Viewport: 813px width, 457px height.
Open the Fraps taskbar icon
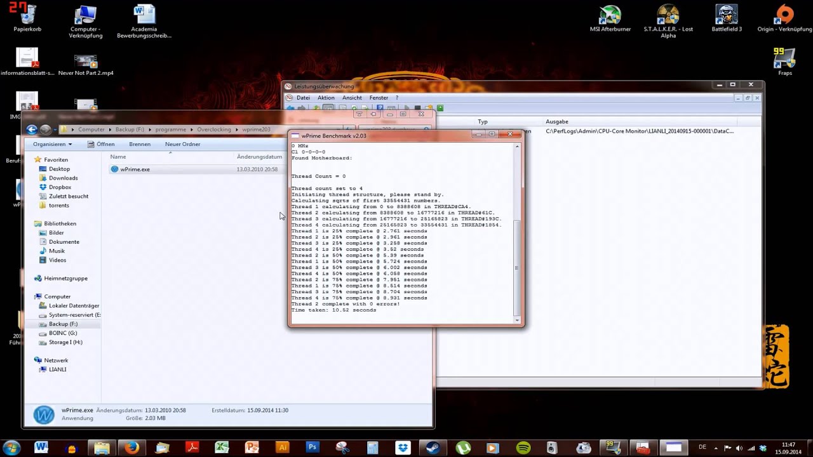613,447
